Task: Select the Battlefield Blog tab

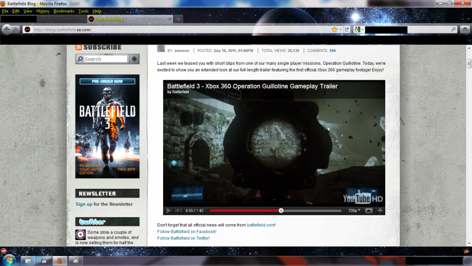Action: click(130, 19)
